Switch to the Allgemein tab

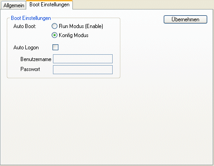(x=14, y=5)
